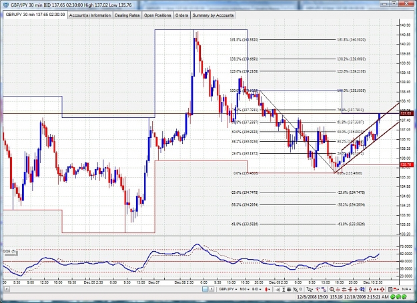
Task: Click the right 123.6% (139.2168) Fibonacci label
Action: click(x=351, y=71)
